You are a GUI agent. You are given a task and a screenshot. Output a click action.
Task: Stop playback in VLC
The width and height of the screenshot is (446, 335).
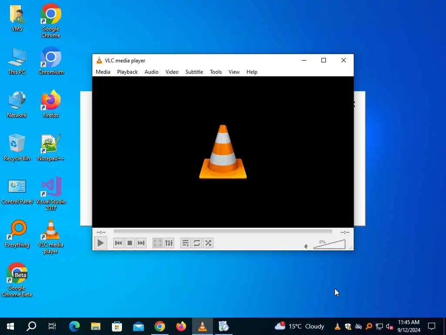[130, 243]
